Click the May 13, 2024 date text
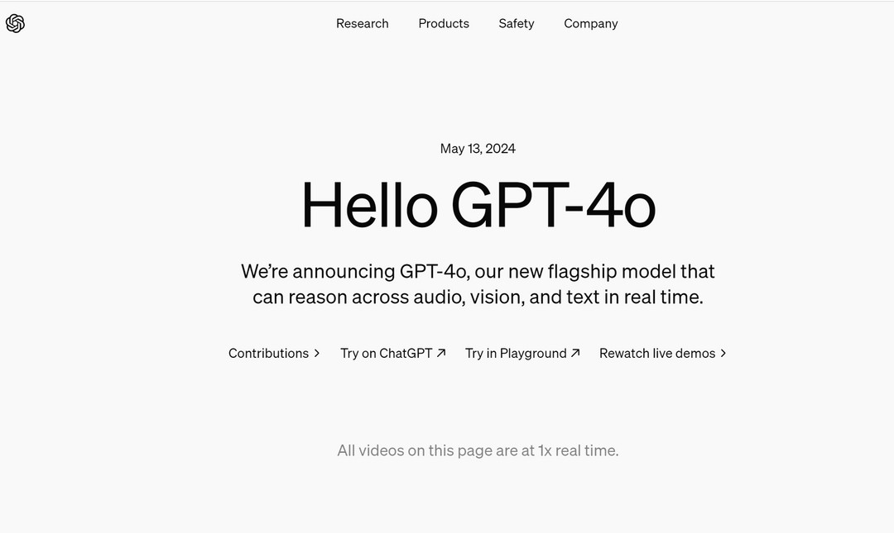 pos(478,149)
